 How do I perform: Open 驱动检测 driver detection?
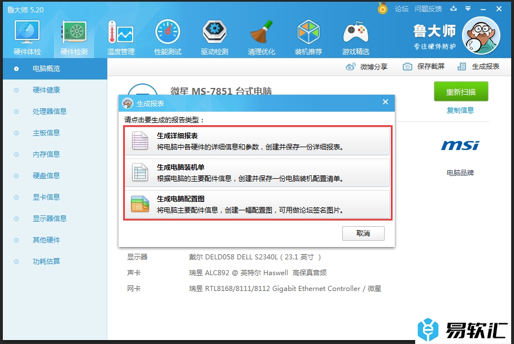[x=215, y=38]
